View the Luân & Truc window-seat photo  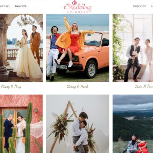pyautogui.click(x=133, y=48)
